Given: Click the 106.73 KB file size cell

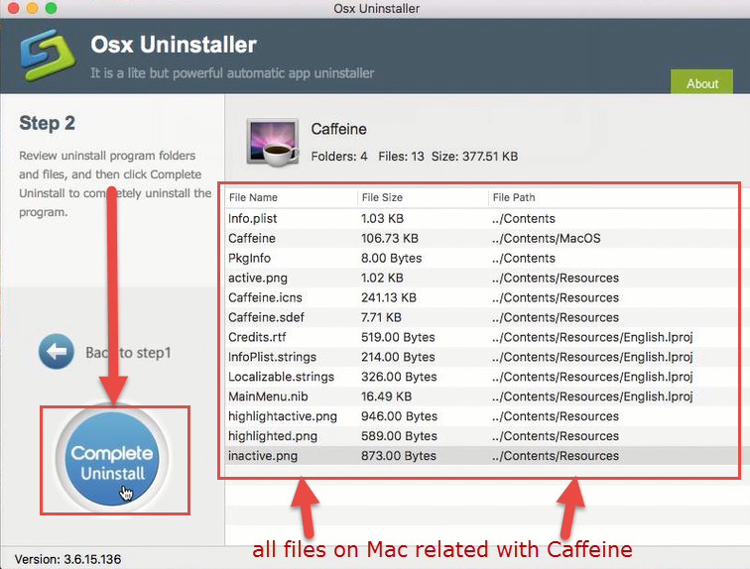Looking at the screenshot, I should tap(389, 238).
